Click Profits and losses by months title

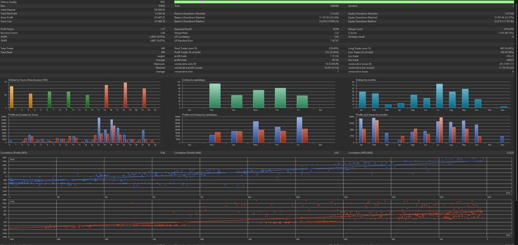tap(372, 114)
